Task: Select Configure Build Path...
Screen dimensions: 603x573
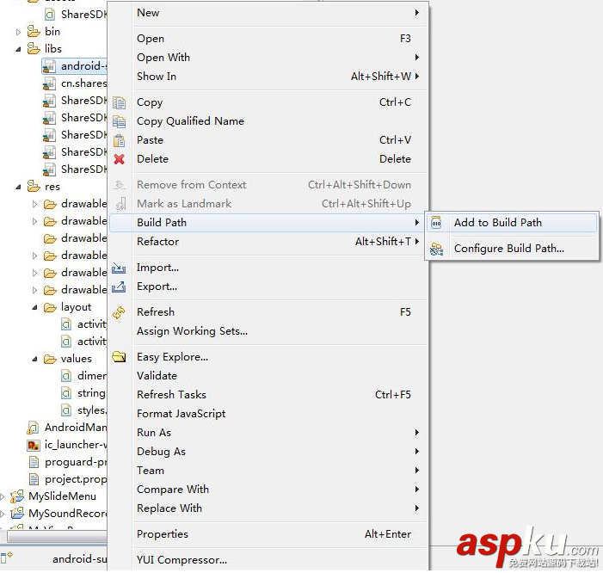Action: (x=512, y=249)
